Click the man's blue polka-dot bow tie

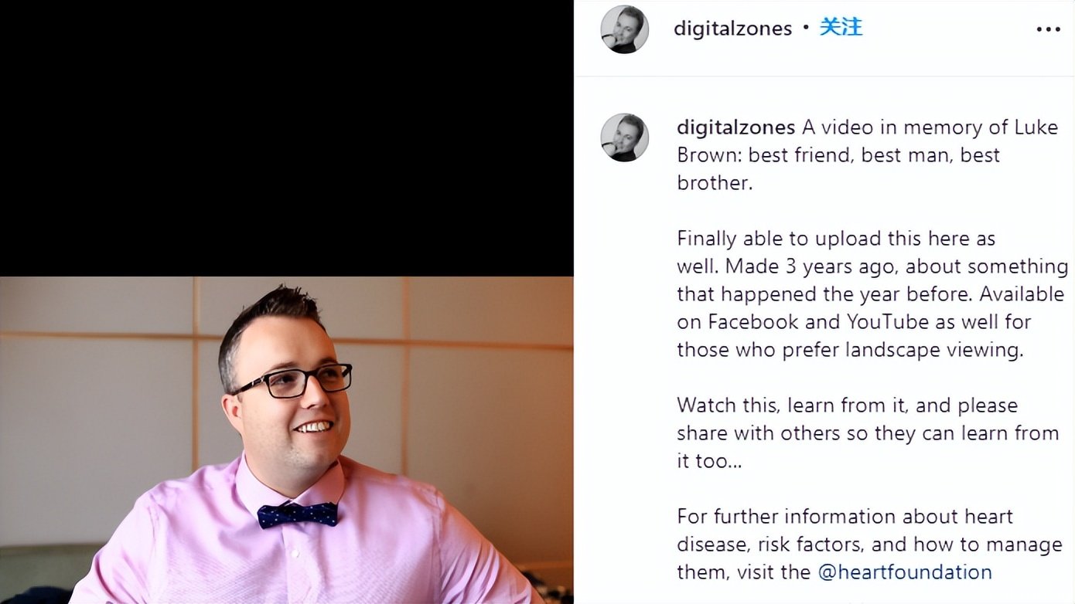[298, 514]
